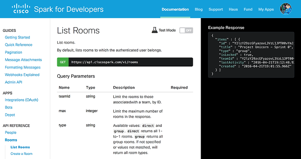Click the type parameter name
This screenshot has height=159, width=301.
click(62, 125)
